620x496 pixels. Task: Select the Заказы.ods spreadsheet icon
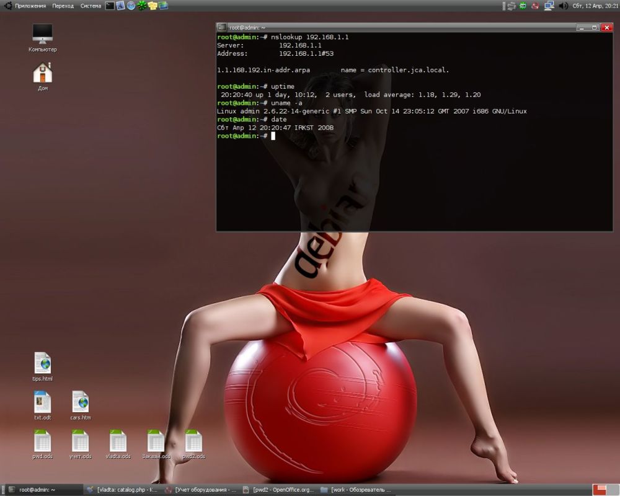point(156,444)
